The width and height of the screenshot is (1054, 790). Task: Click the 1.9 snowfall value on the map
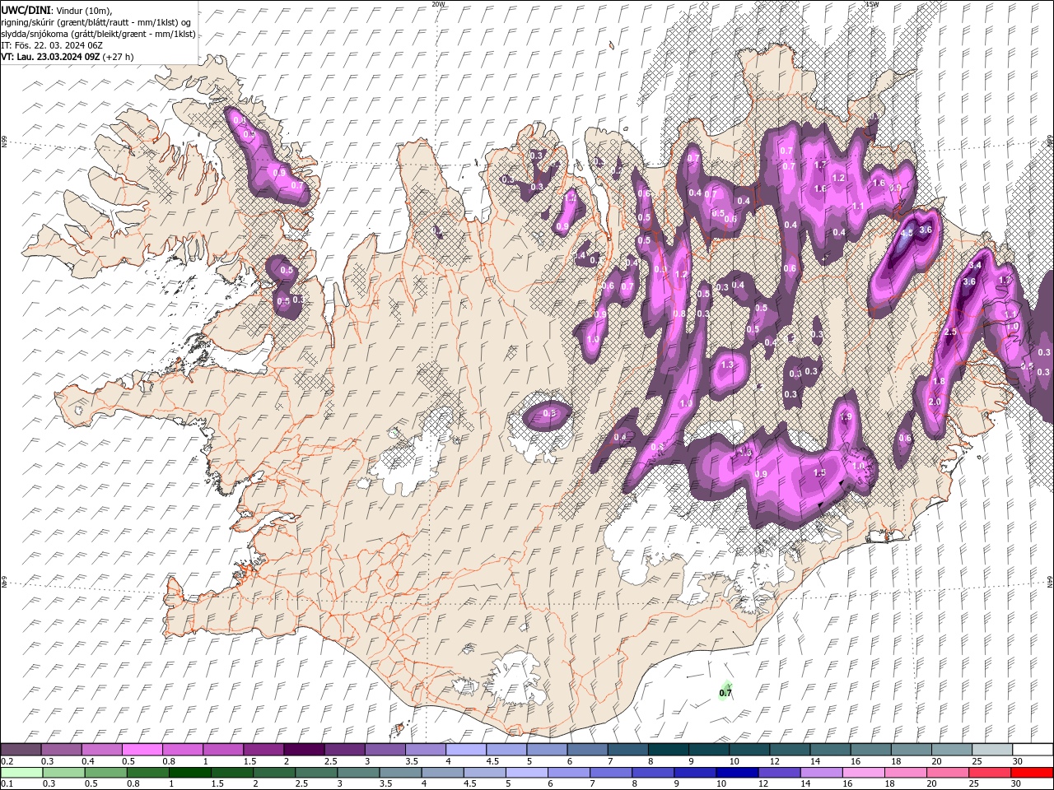[x=846, y=417]
